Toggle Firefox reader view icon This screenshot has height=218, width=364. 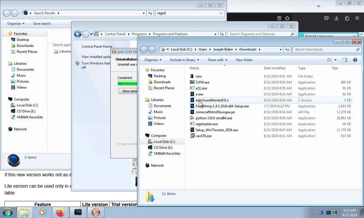[279, 18]
